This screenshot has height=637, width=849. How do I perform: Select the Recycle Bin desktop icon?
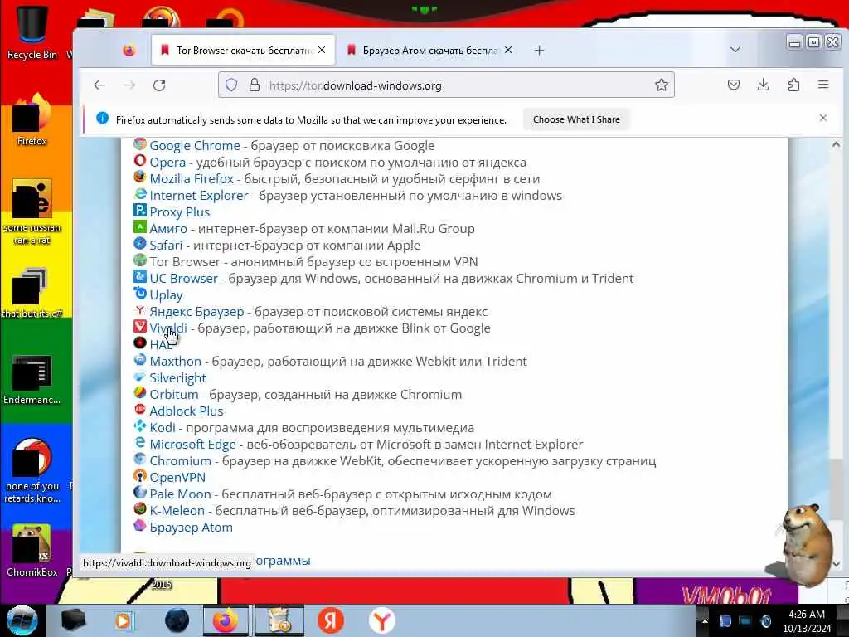tap(32, 32)
